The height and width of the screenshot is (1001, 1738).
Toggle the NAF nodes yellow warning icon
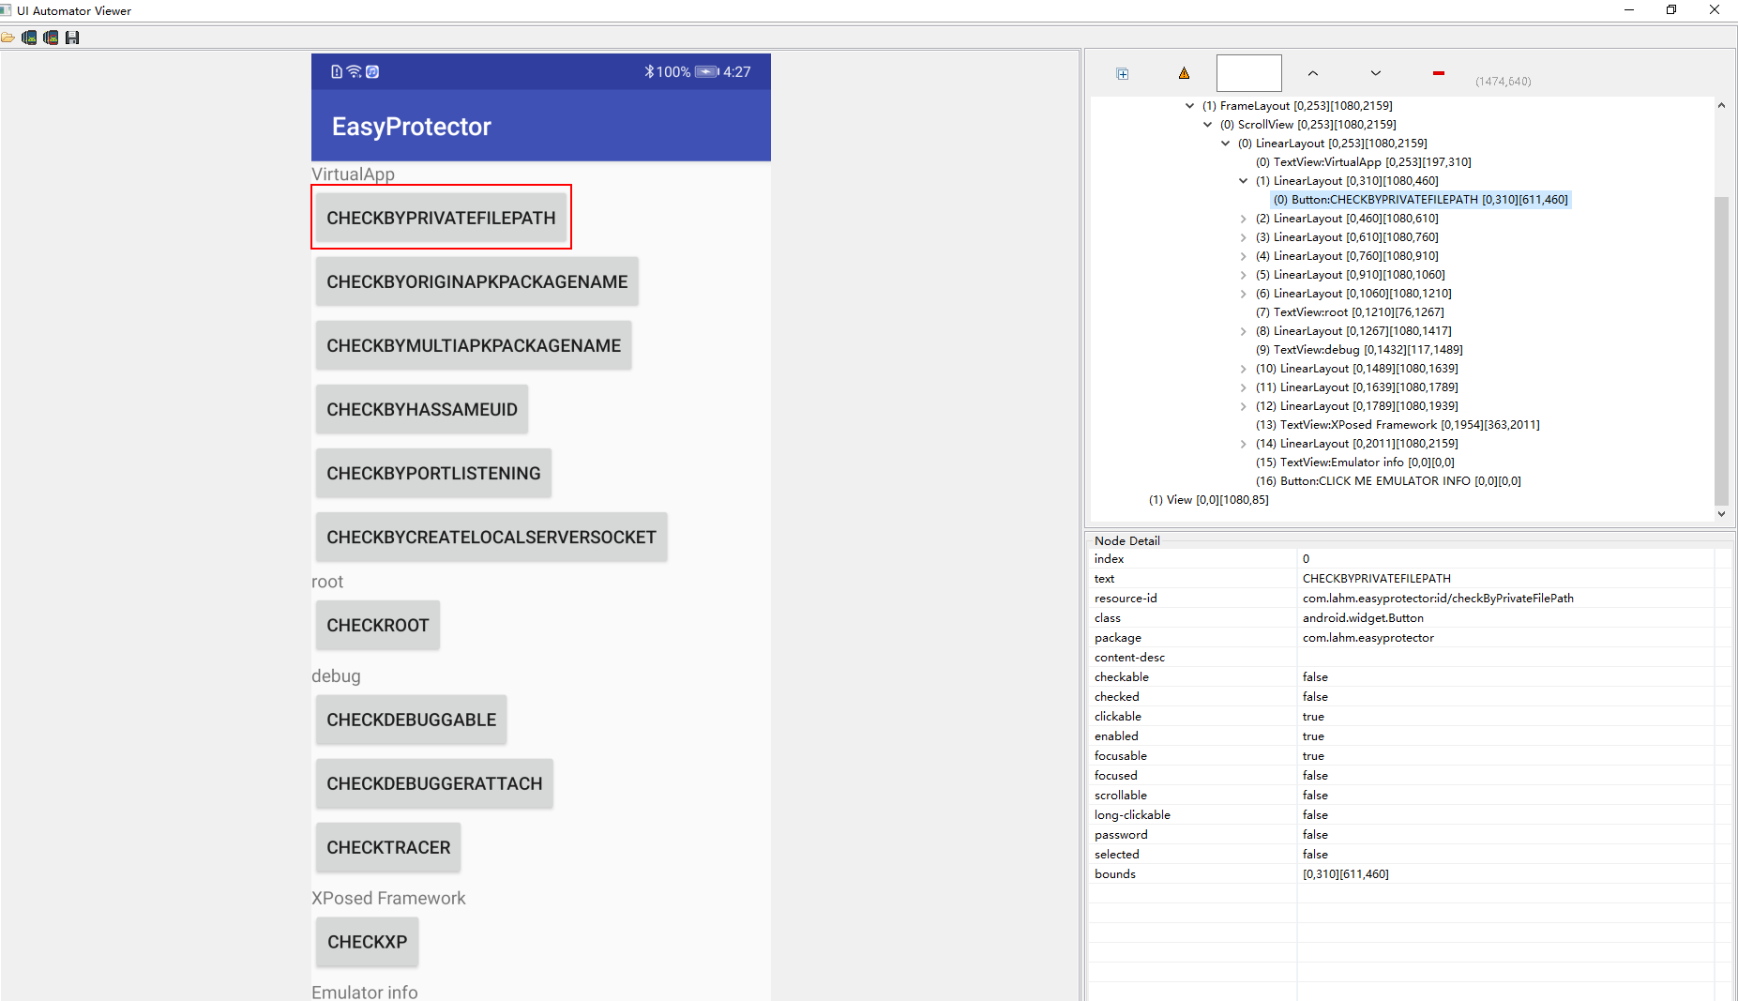click(x=1184, y=73)
